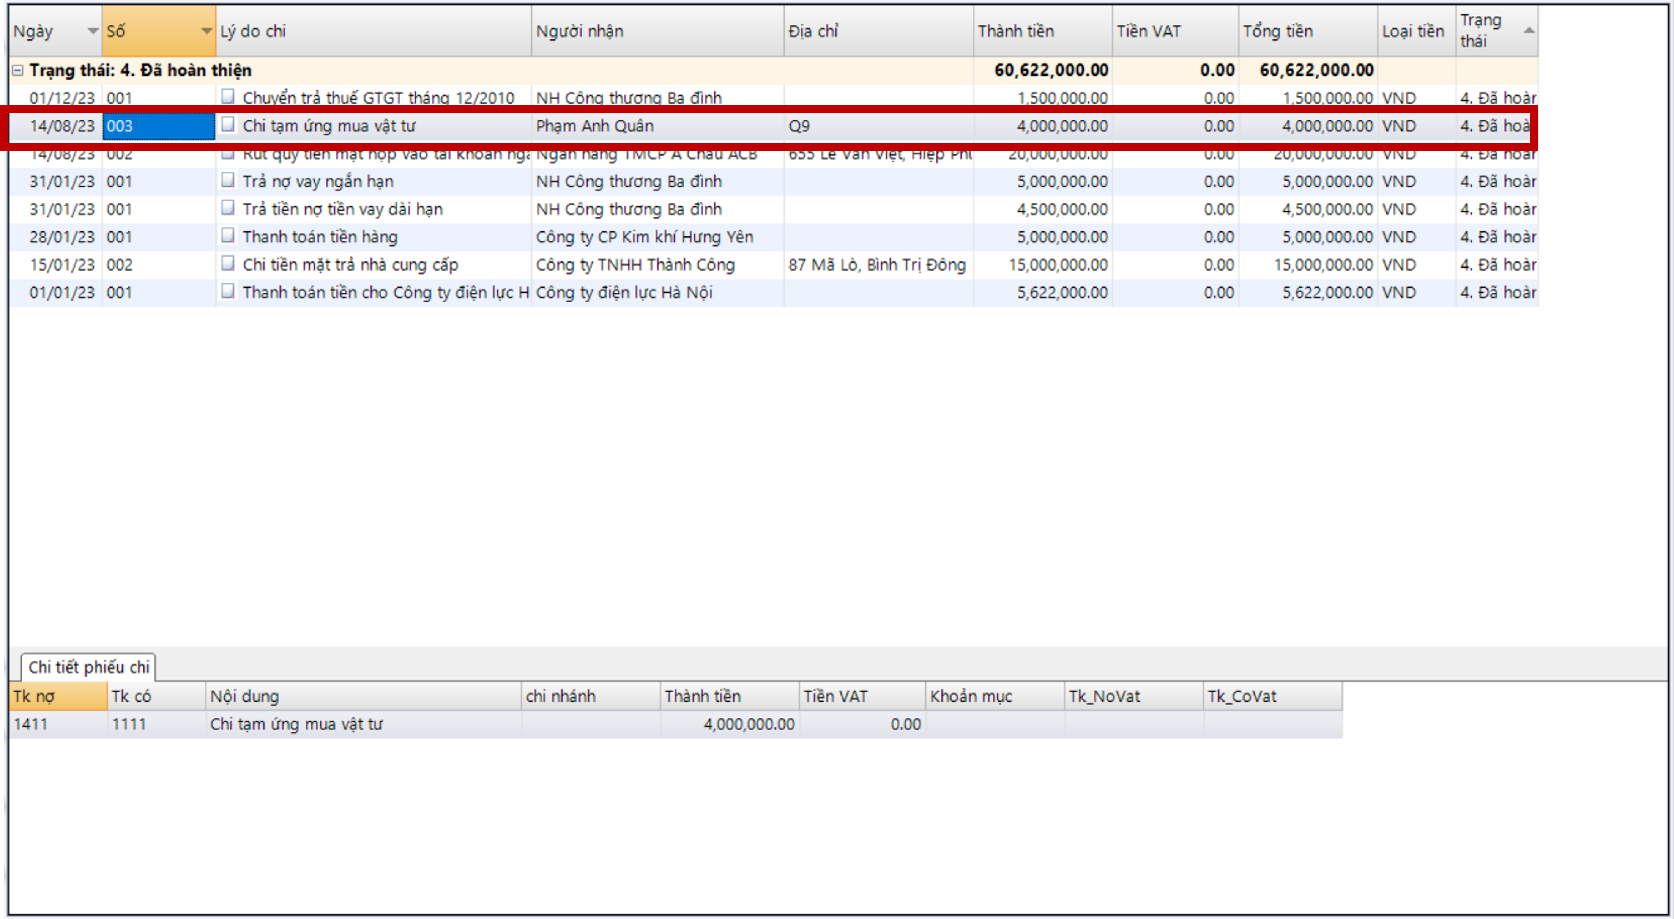Select the 'Chi tiết phiếu chi' tab
Screen dimensions: 1674x919
88,667
